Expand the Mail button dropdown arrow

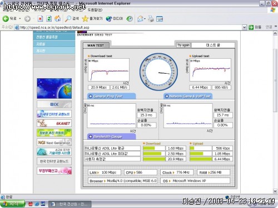[145, 19]
